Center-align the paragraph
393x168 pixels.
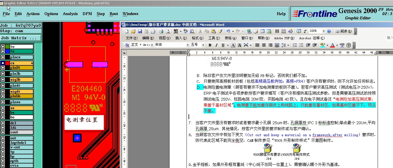tap(264, 45)
